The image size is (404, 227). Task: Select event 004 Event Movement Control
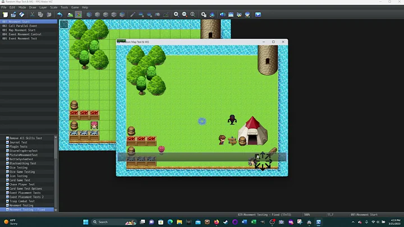point(29,34)
